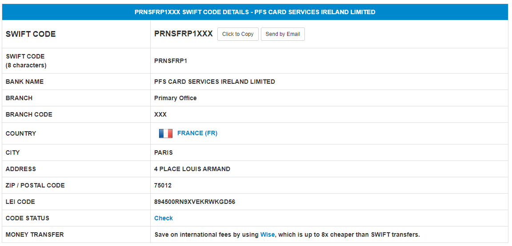
Task: Click the 8-character code PRNSFRP1
Action: [171, 61]
